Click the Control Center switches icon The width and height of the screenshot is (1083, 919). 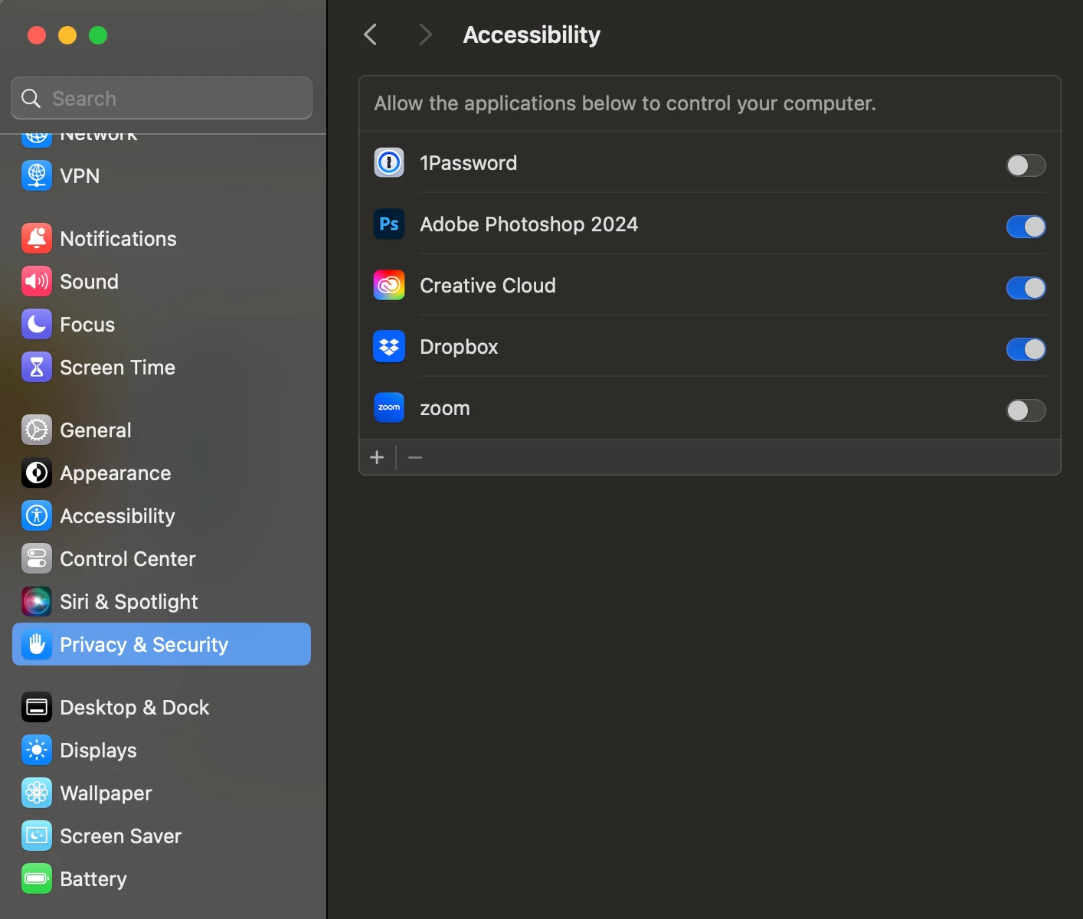(37, 558)
